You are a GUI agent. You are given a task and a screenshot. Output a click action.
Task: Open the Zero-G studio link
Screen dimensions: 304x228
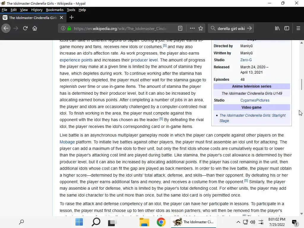[x=246, y=60]
